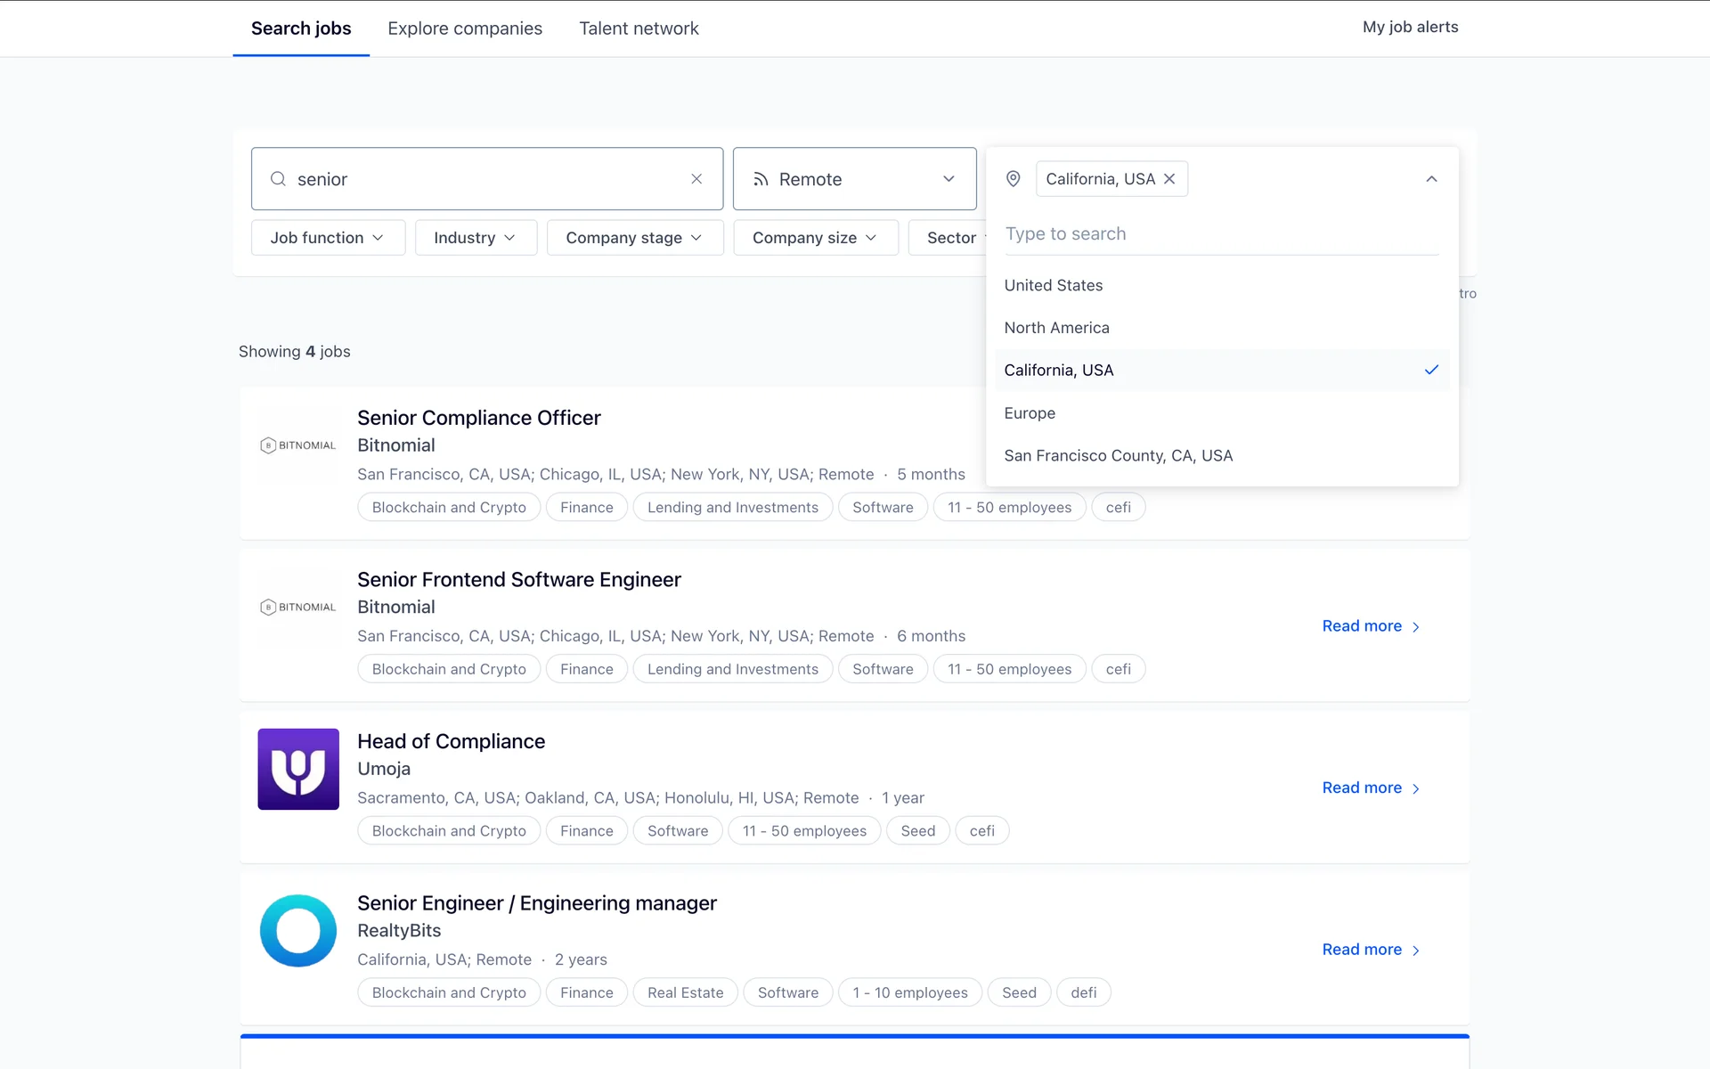
Task: Click the RealtyBits circular logo
Action: (x=298, y=931)
